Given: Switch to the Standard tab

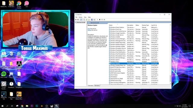Looking at the screenshot, I should pyautogui.click(x=97, y=85).
